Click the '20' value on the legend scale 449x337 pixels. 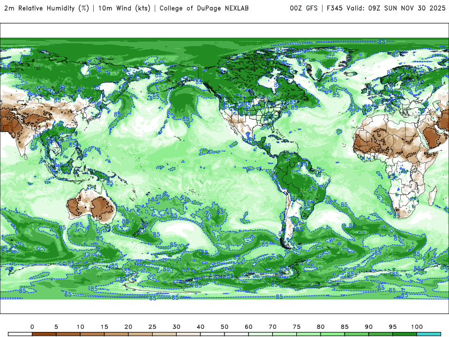(129, 327)
